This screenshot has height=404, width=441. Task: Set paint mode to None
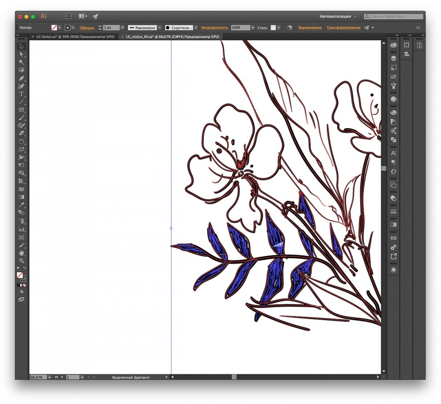click(x=24, y=285)
